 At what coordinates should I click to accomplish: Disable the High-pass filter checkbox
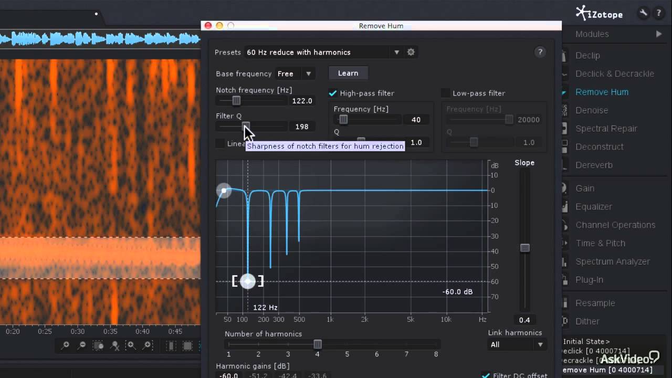pyautogui.click(x=332, y=93)
